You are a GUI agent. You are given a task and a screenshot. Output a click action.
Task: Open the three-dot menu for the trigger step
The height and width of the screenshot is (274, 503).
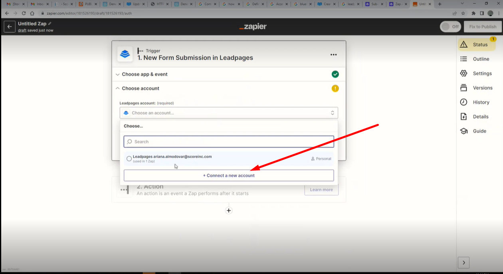(x=334, y=55)
